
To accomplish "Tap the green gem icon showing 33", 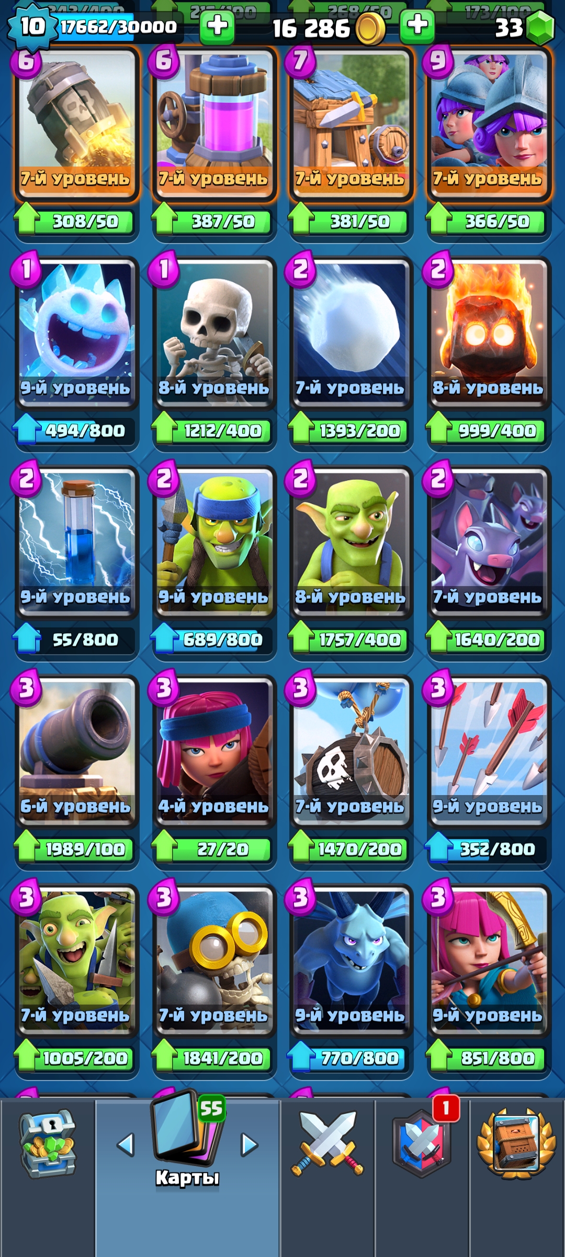I will pyautogui.click(x=540, y=27).
